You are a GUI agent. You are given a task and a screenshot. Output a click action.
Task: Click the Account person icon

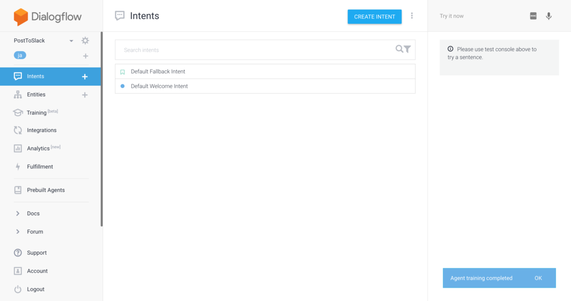coord(17,271)
